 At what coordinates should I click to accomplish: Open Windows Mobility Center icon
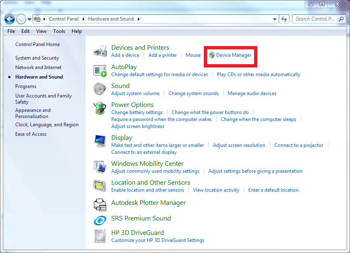pos(100,167)
